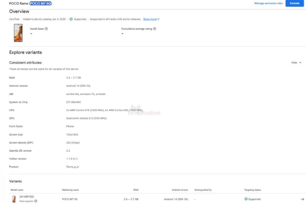Expand details with Show more

(151, 19)
